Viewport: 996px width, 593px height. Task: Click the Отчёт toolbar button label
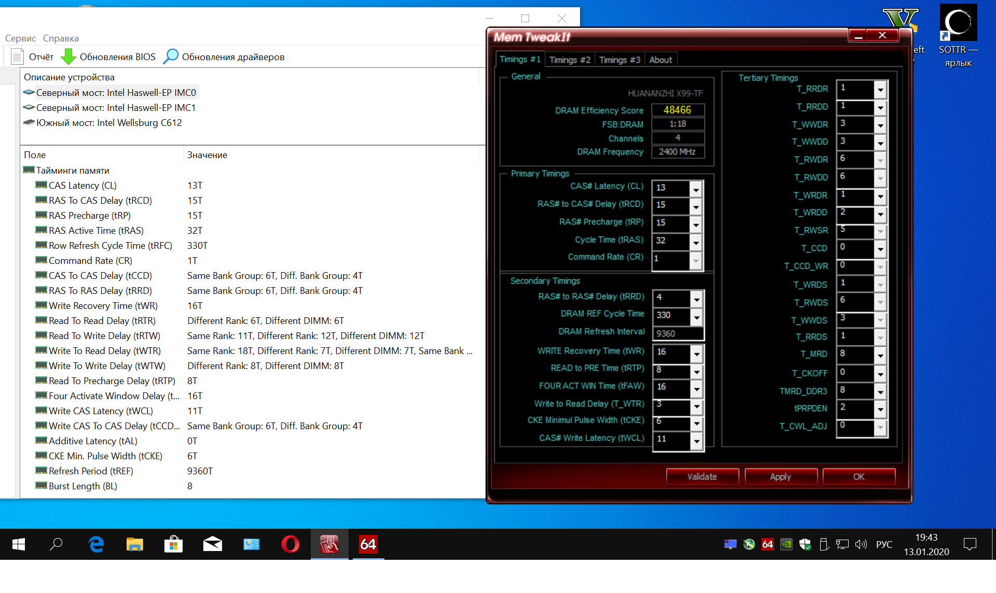[x=41, y=57]
